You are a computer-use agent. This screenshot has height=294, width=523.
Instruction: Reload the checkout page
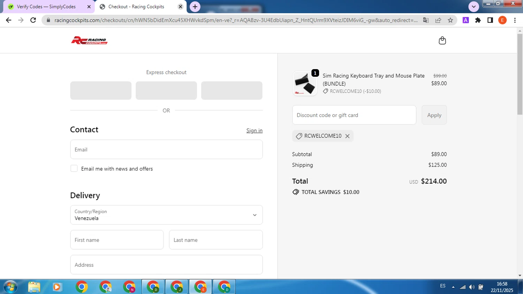tap(33, 20)
